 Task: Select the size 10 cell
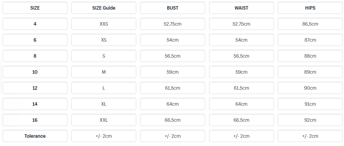click(35, 72)
